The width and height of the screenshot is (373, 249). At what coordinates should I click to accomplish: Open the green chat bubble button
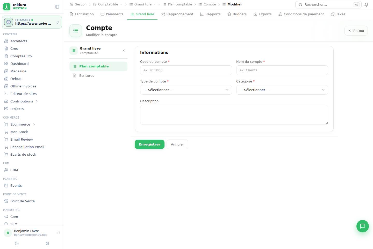point(362,226)
